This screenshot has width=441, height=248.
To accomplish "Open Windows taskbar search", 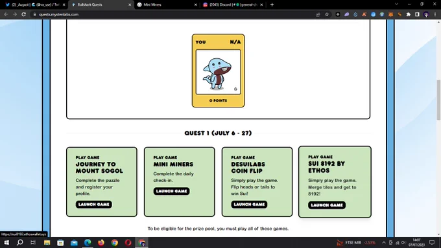I will coord(19,242).
